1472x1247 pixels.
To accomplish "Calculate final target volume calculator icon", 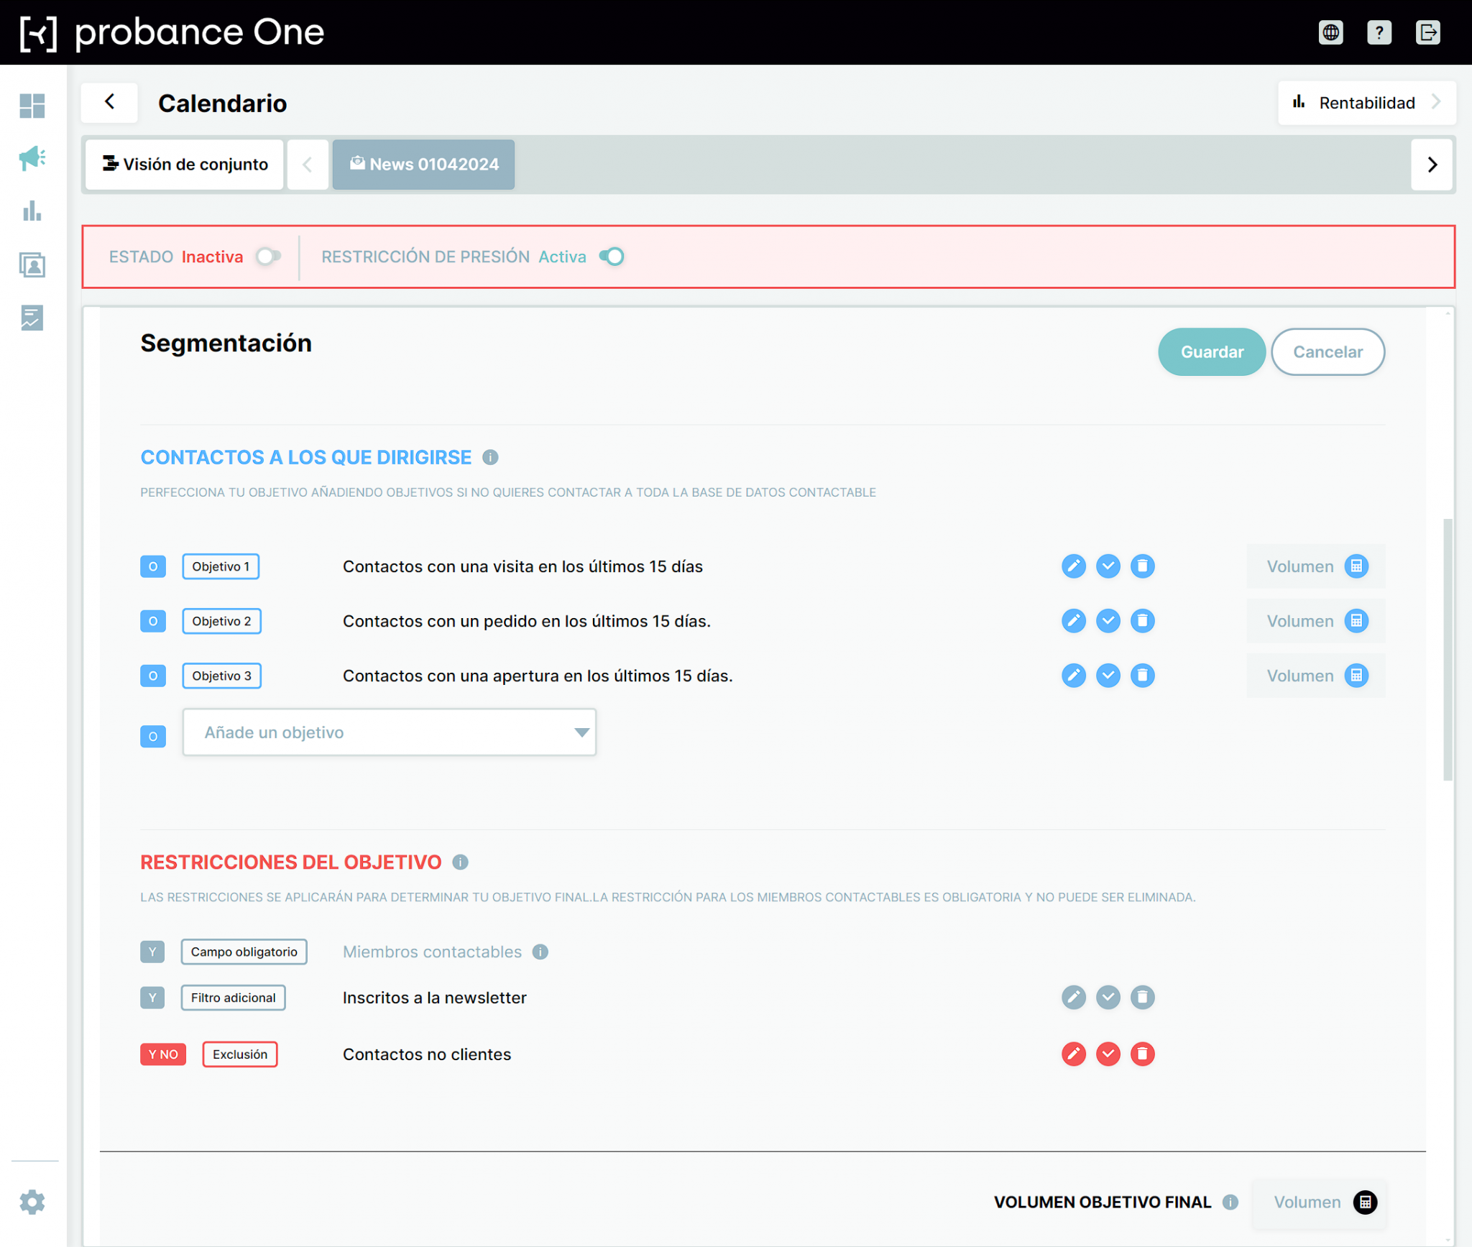I will coord(1365,1202).
